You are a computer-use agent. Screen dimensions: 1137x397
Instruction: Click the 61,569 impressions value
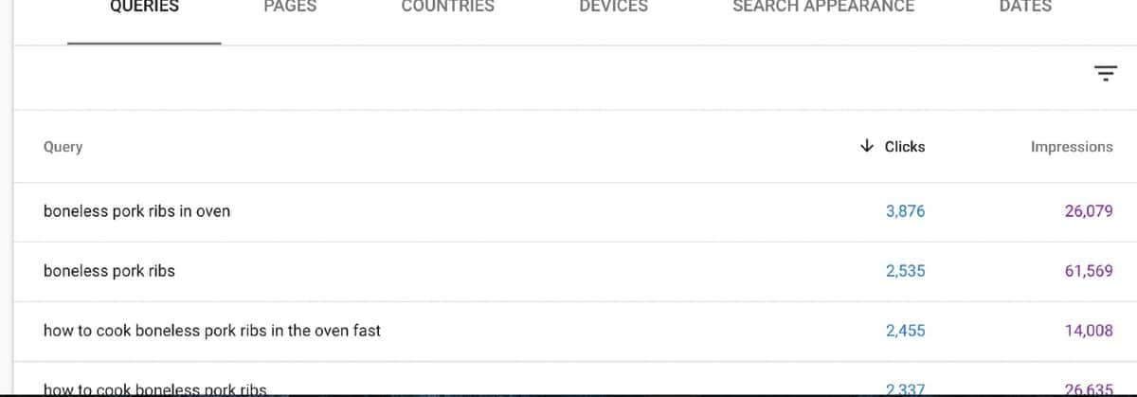[x=1089, y=271]
